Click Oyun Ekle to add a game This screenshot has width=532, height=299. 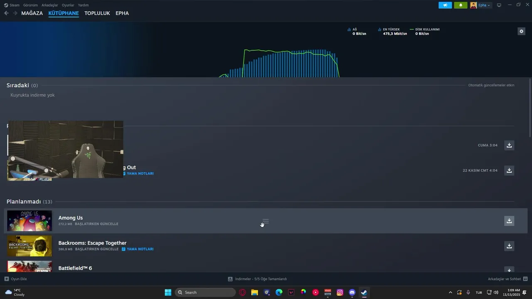pos(16,279)
